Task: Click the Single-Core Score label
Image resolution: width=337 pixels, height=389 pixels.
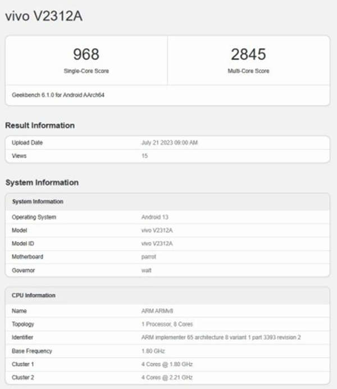Action: click(86, 71)
